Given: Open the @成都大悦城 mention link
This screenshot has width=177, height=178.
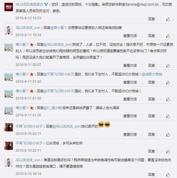Looking at the screenshot, I should click(152, 74).
